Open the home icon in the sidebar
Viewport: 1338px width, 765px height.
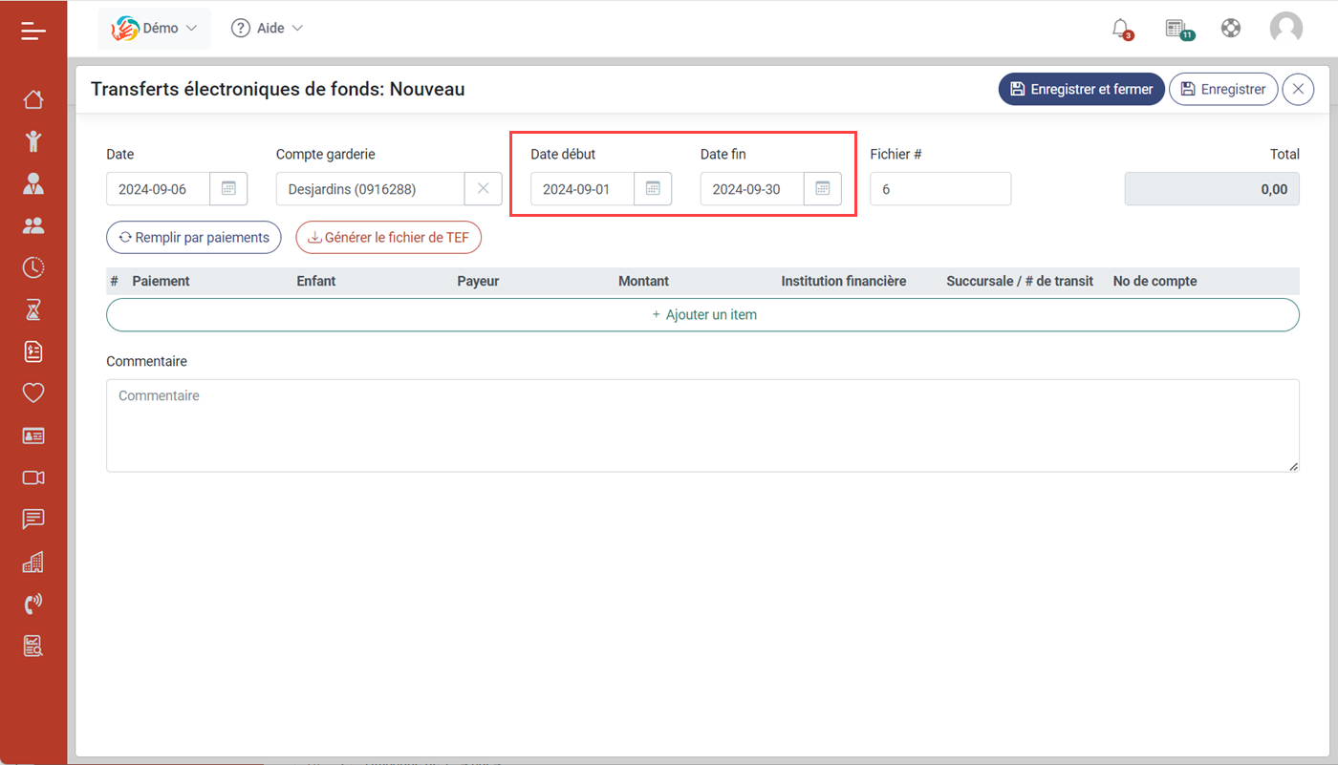[33, 99]
